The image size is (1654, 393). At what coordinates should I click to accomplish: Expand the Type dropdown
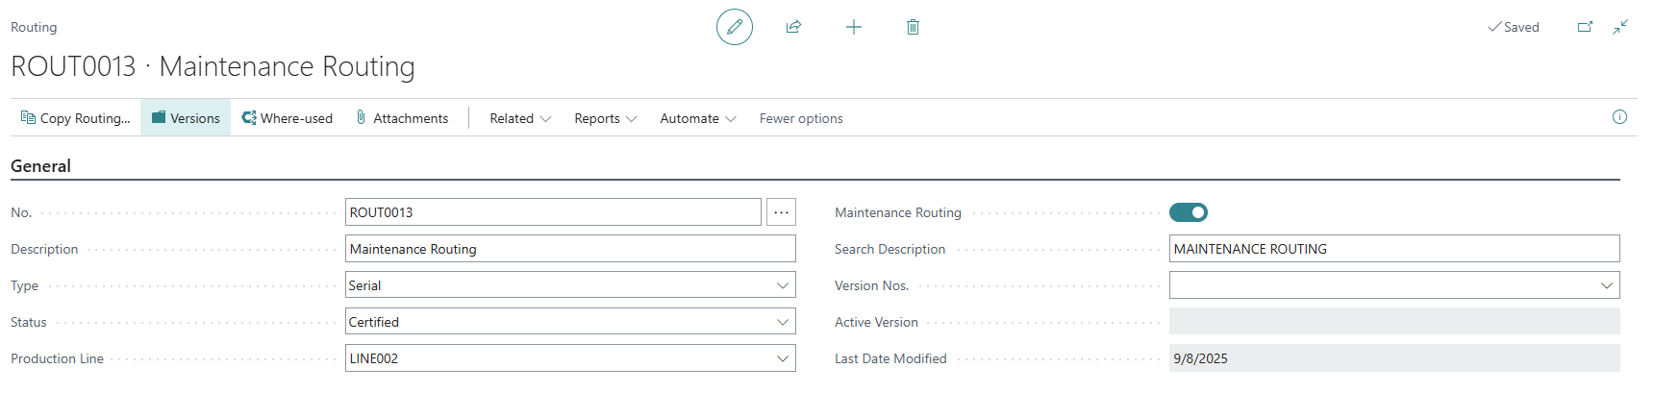(x=783, y=285)
